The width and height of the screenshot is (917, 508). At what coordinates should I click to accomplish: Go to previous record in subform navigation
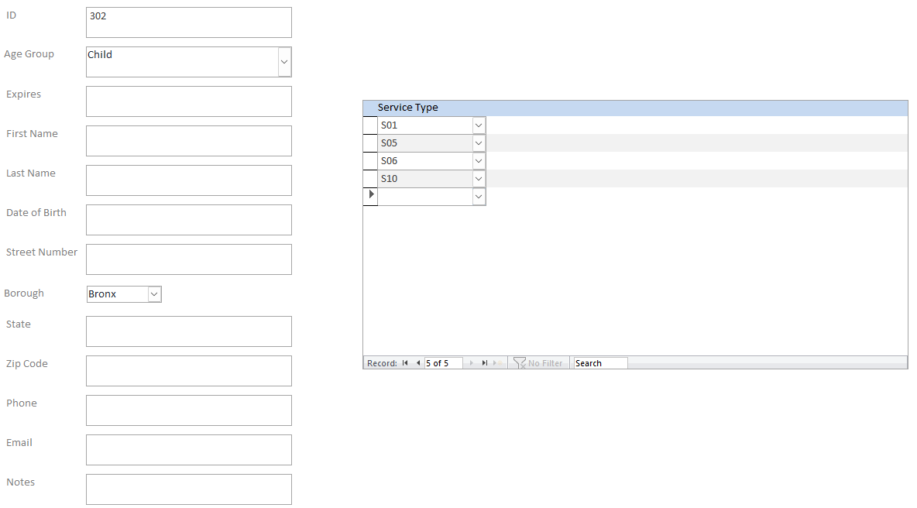pyautogui.click(x=418, y=363)
